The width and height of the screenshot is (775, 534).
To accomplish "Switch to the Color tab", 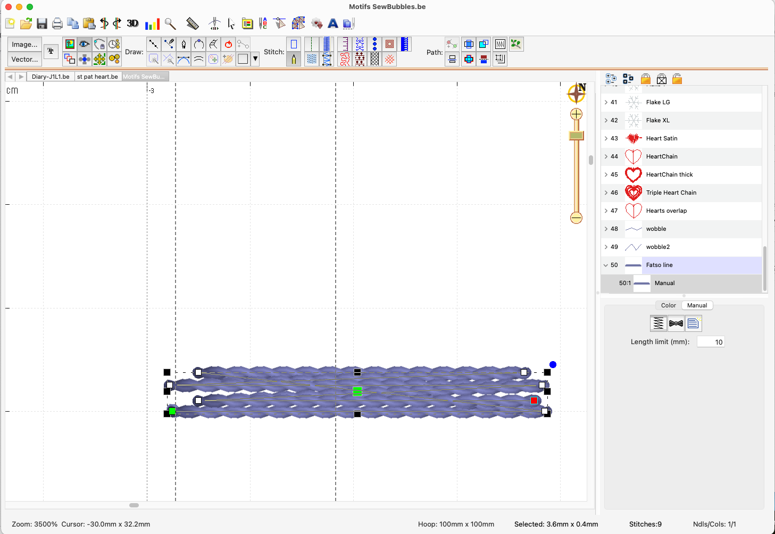I will click(x=668, y=305).
